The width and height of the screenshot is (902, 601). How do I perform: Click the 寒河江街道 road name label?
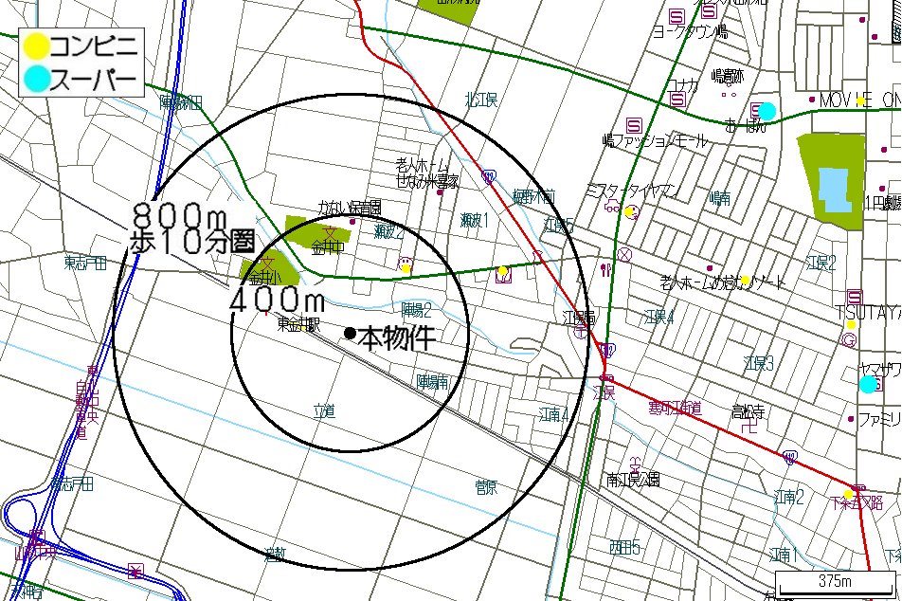675,409
